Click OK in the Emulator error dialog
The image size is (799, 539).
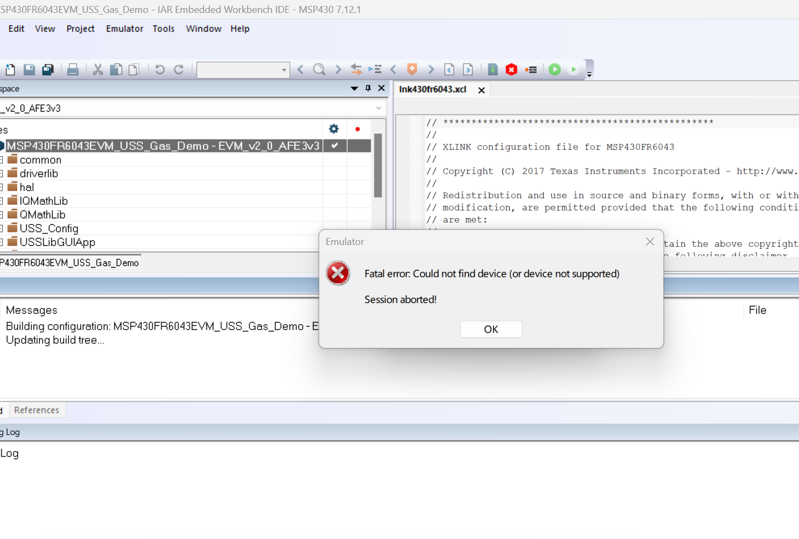tap(491, 330)
